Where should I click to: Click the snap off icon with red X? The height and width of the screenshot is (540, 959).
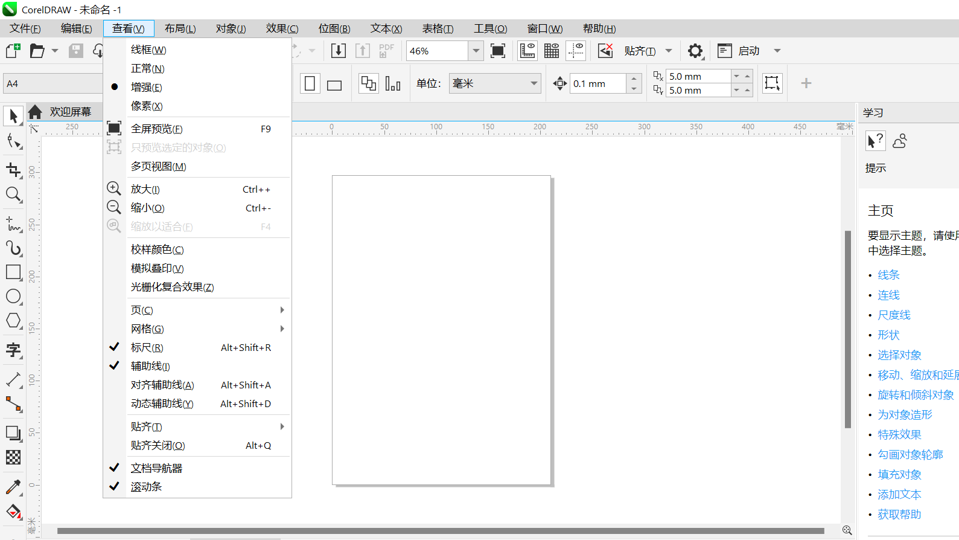605,51
